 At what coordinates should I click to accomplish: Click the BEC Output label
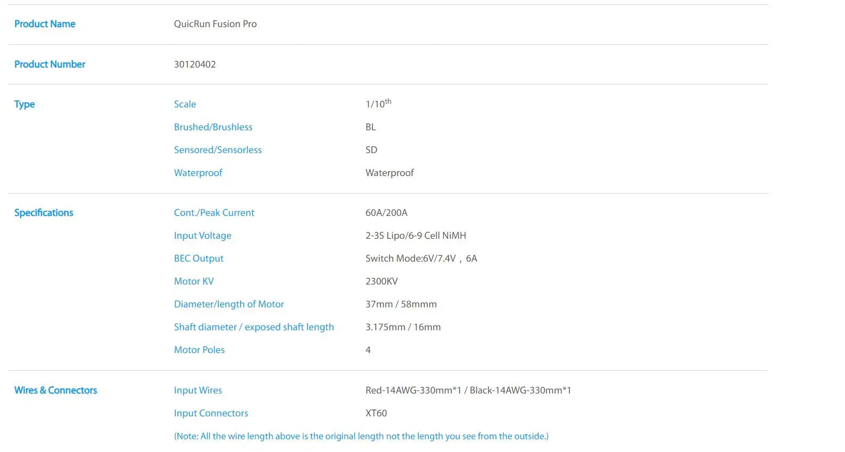(198, 258)
